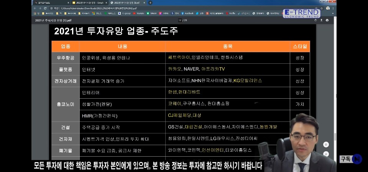
Task: Click the '내용' column header
Action: point(123,46)
